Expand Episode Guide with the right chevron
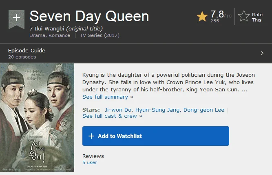272x175 pixels. point(262,53)
